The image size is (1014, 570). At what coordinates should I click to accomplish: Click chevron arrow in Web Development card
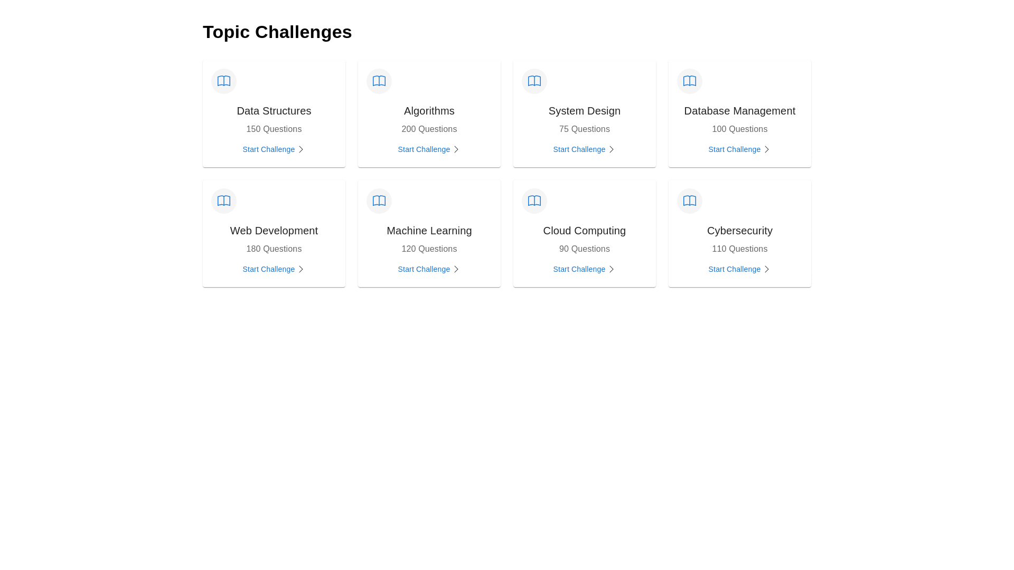click(301, 269)
